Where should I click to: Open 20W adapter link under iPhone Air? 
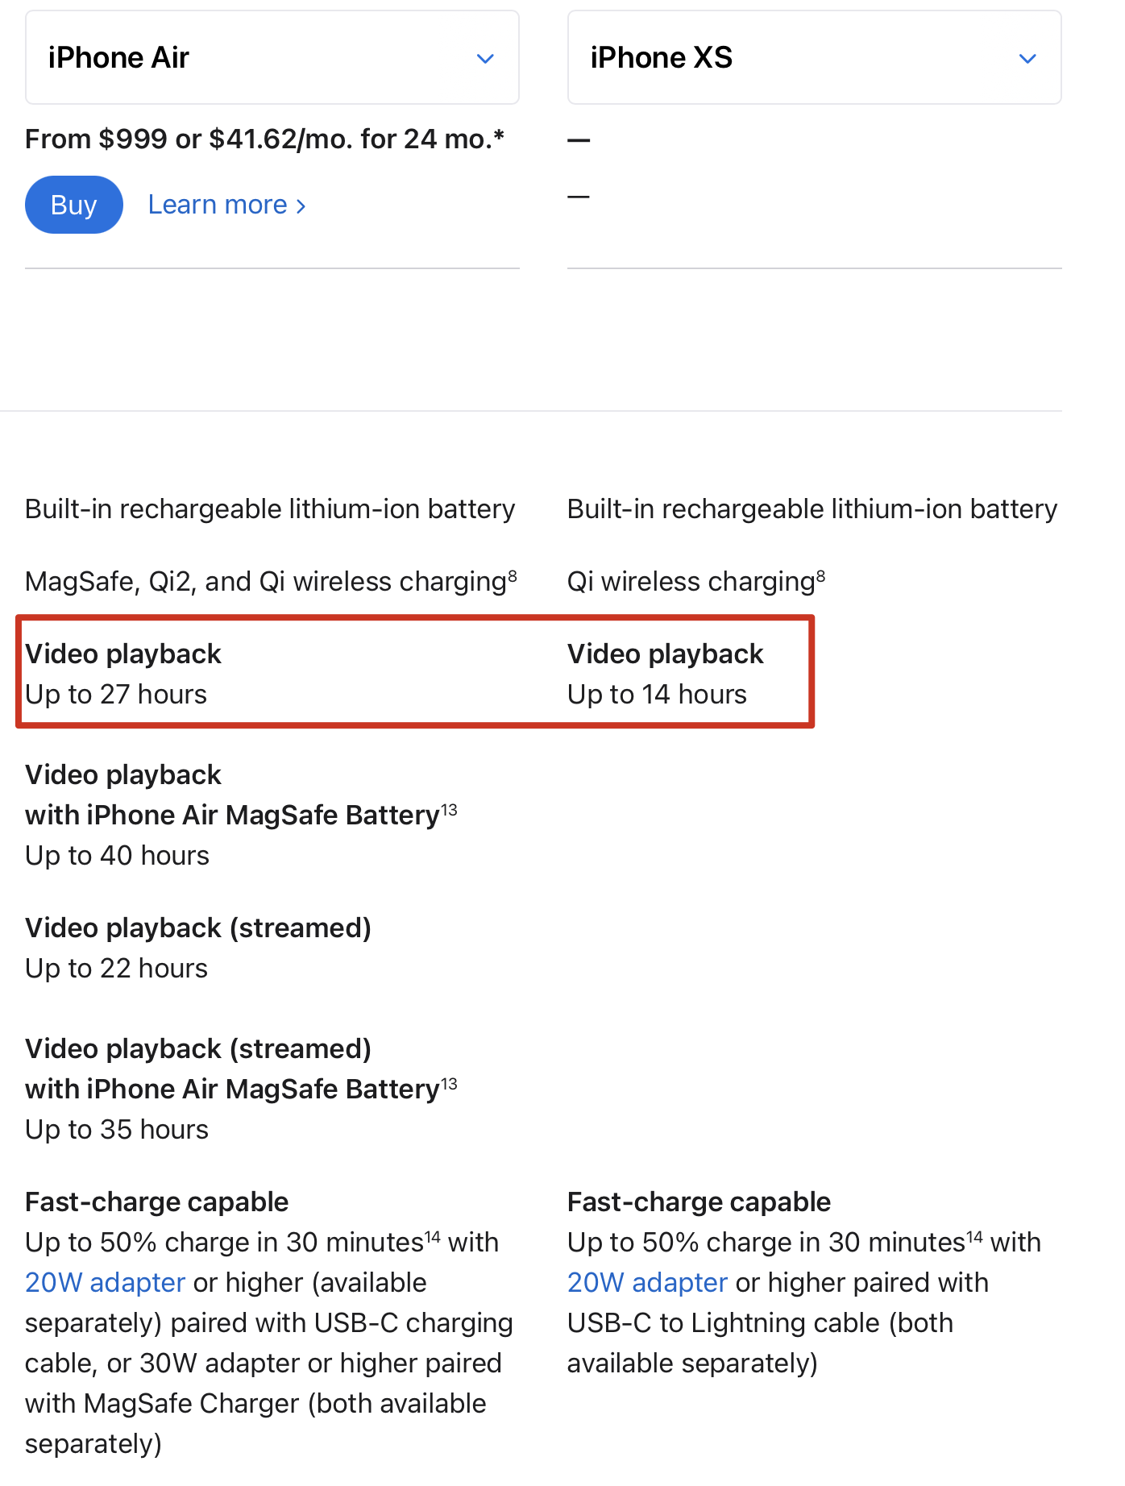(105, 1282)
